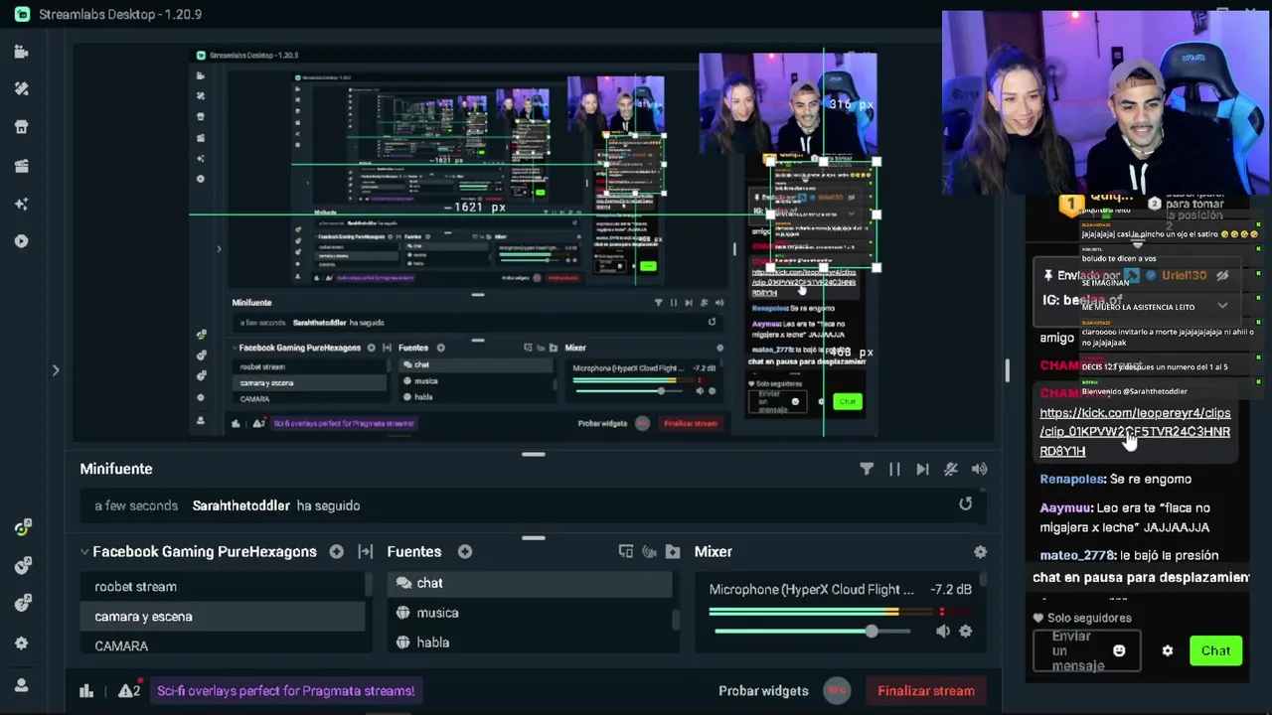Screen dimensions: 1272x715
Task: Open the notifications warning icon with 2
Action: pos(129,691)
